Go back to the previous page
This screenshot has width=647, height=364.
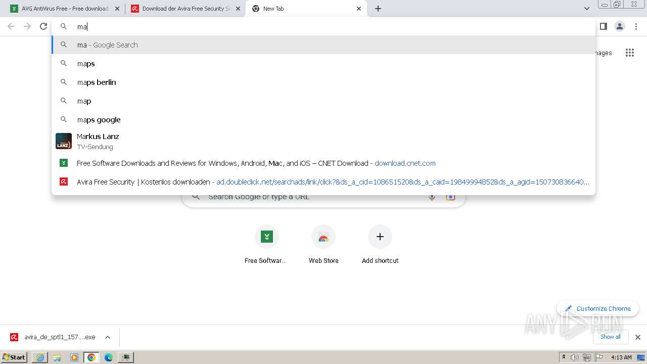pyautogui.click(x=11, y=26)
